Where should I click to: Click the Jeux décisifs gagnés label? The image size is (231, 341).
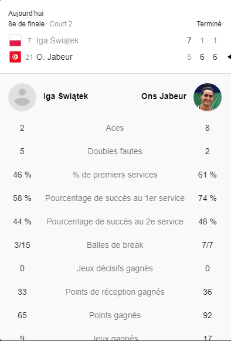coord(115,268)
